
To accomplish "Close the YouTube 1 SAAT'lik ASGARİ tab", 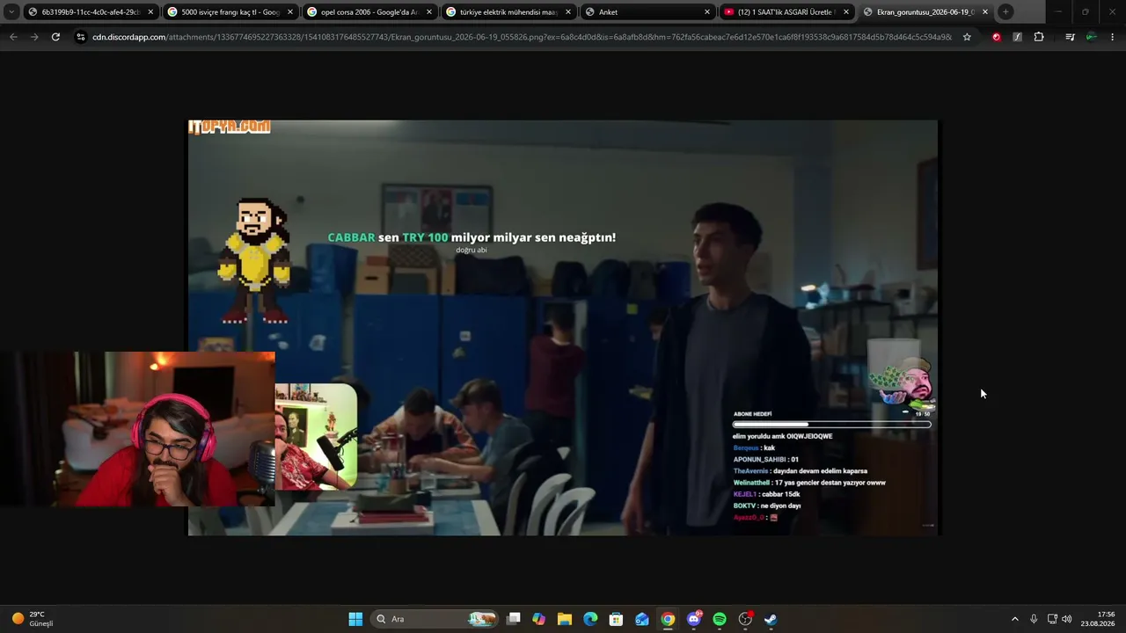I will click(x=846, y=12).
